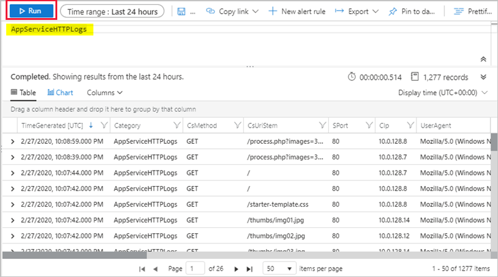Click the SPort column filter icon
Viewport: 498px width, 277px height.
click(369, 125)
